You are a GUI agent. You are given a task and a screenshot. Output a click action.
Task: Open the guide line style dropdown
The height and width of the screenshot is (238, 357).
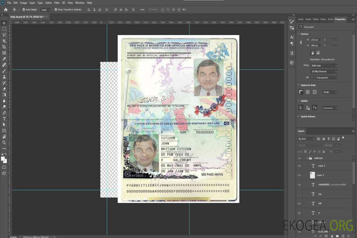330,108
